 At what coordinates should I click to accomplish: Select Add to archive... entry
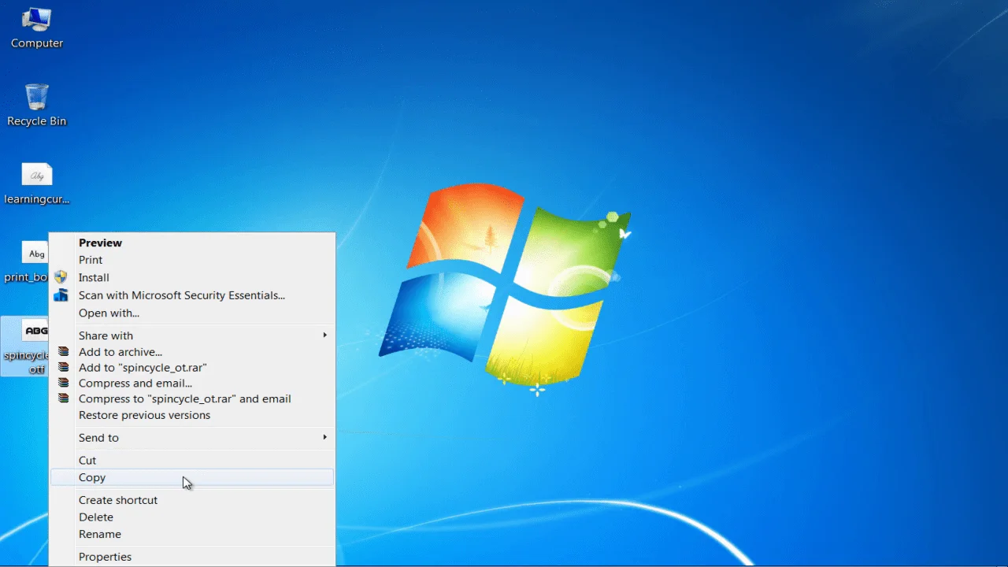click(192, 352)
